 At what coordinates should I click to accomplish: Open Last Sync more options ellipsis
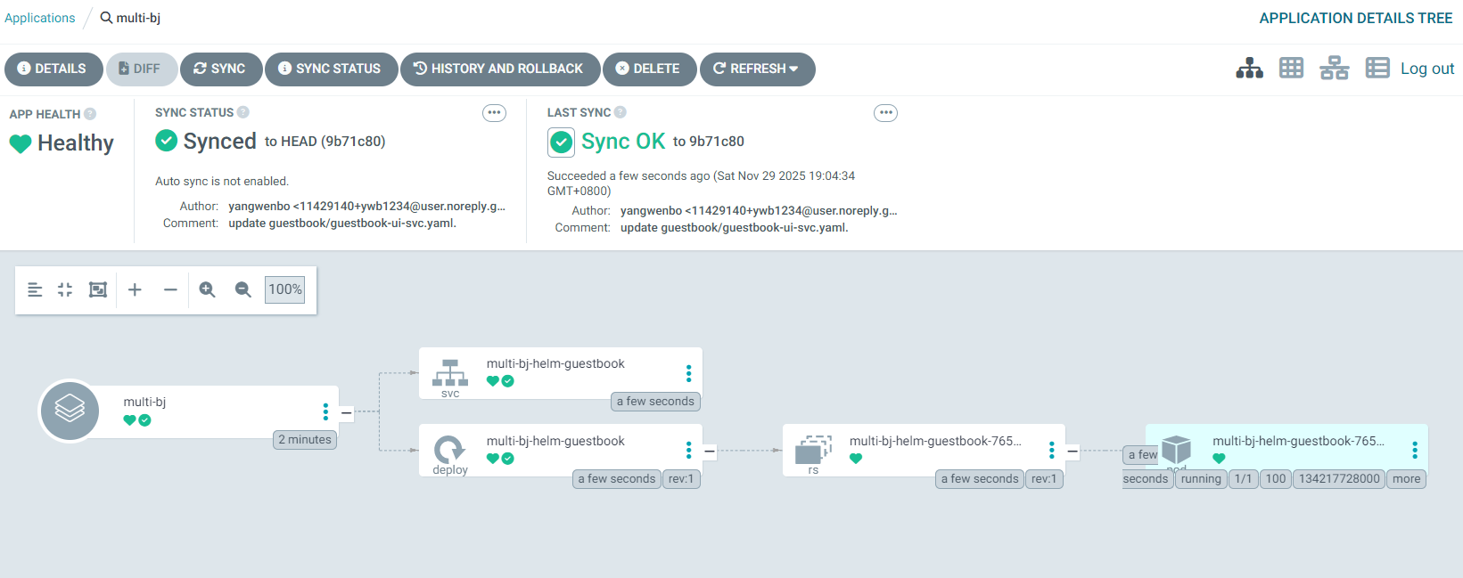885,113
